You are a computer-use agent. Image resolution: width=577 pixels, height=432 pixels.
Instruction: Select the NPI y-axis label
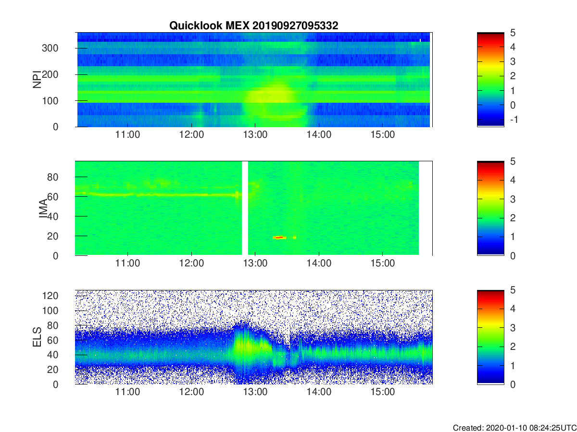pyautogui.click(x=37, y=79)
